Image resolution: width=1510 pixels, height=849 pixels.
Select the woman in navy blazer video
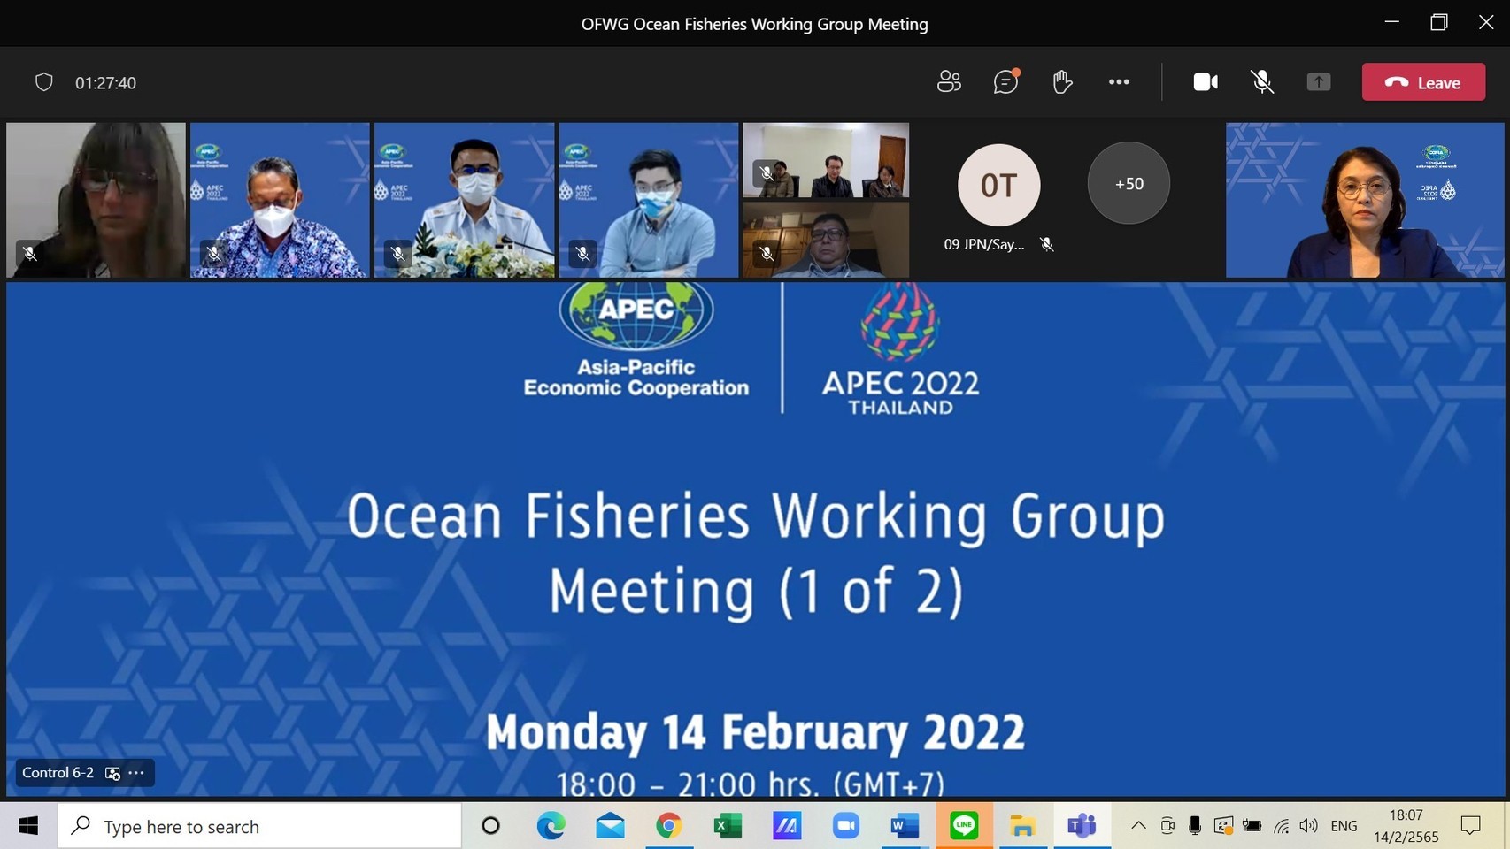coord(1365,200)
